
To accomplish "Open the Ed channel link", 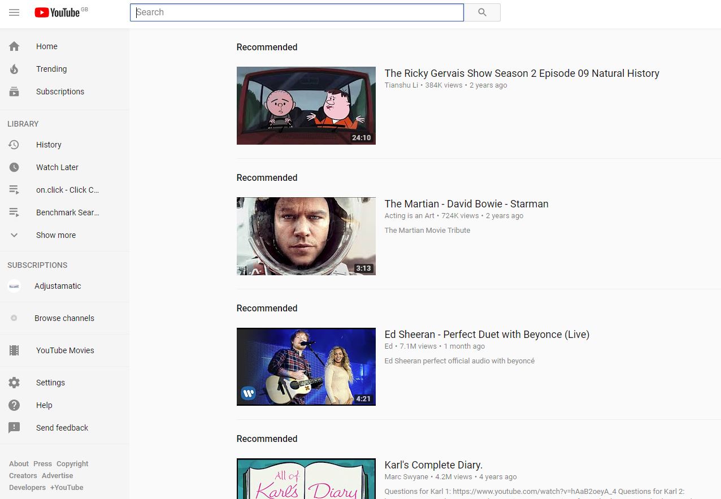I will (x=389, y=346).
